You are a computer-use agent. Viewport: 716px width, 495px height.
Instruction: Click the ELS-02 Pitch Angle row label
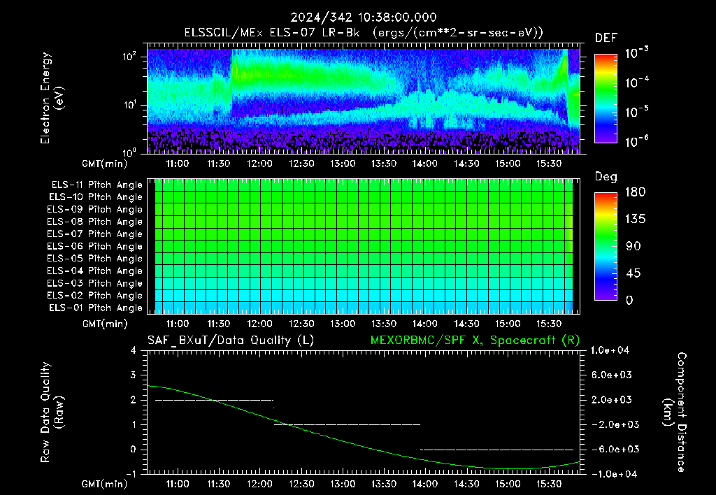(x=95, y=296)
